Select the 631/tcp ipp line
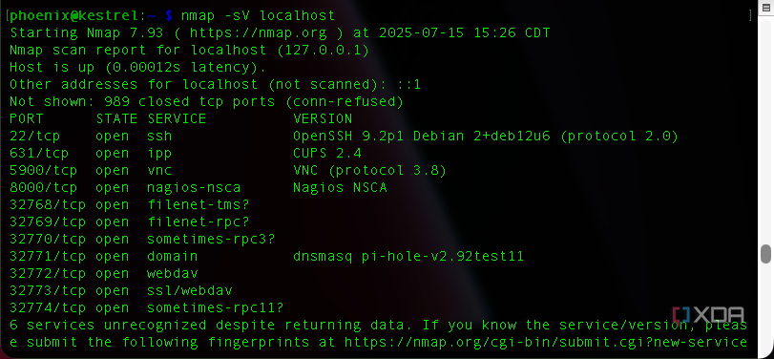The image size is (774, 359). pos(185,153)
